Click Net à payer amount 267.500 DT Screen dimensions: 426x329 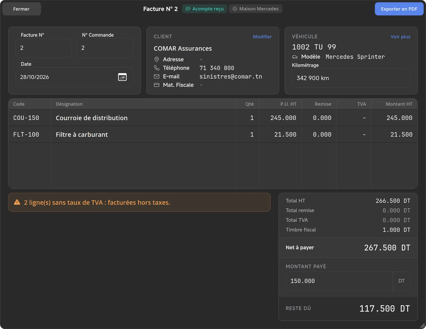click(387, 248)
